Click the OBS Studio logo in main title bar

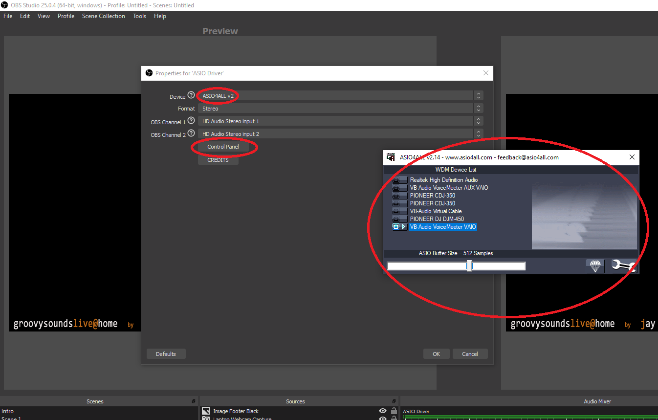click(4, 5)
